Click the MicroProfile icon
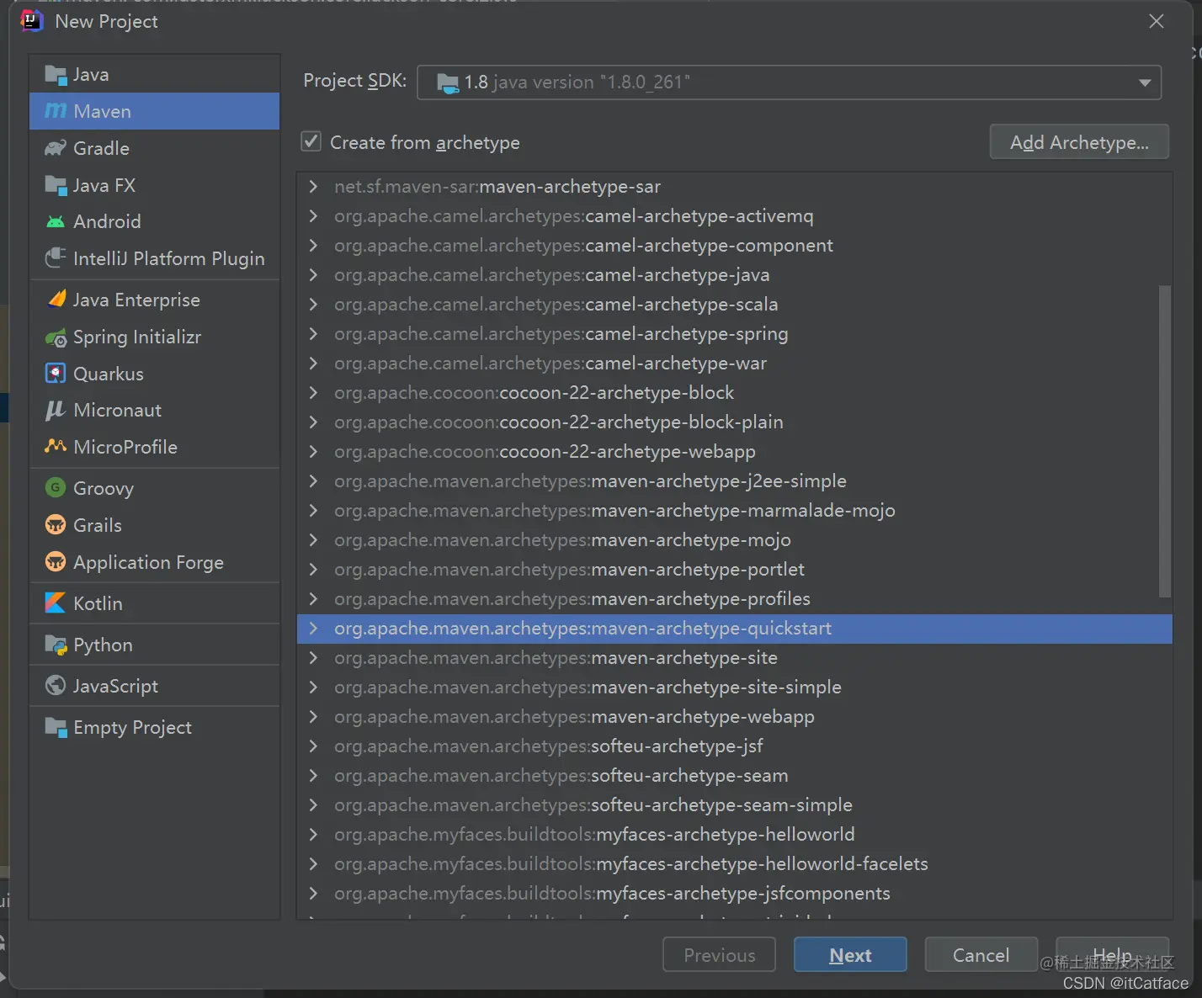This screenshot has height=998, width=1202. tap(56, 446)
